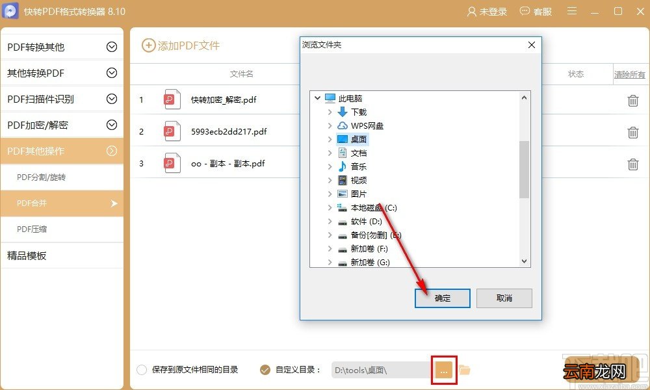Click the D:\tools\桌面\ path field
This screenshot has height=390, width=650.
[x=382, y=370]
